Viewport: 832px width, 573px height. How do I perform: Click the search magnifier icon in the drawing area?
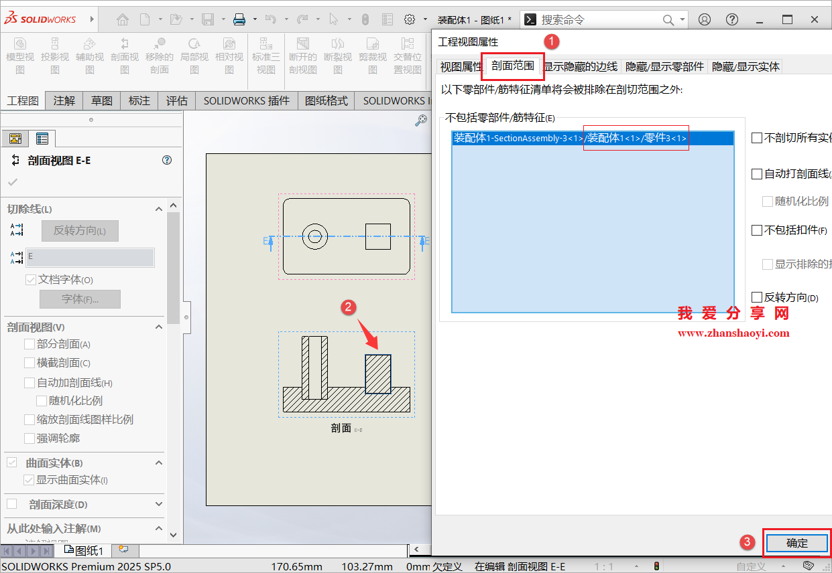(x=421, y=120)
